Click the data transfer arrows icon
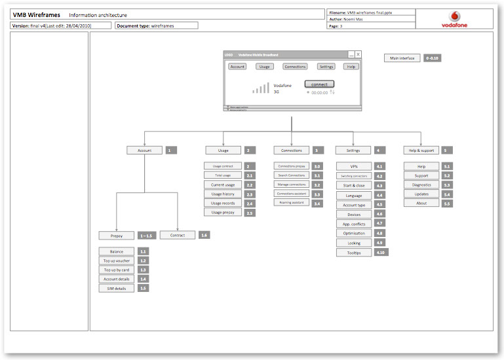Screen dimensions: 504x360 [332, 92]
